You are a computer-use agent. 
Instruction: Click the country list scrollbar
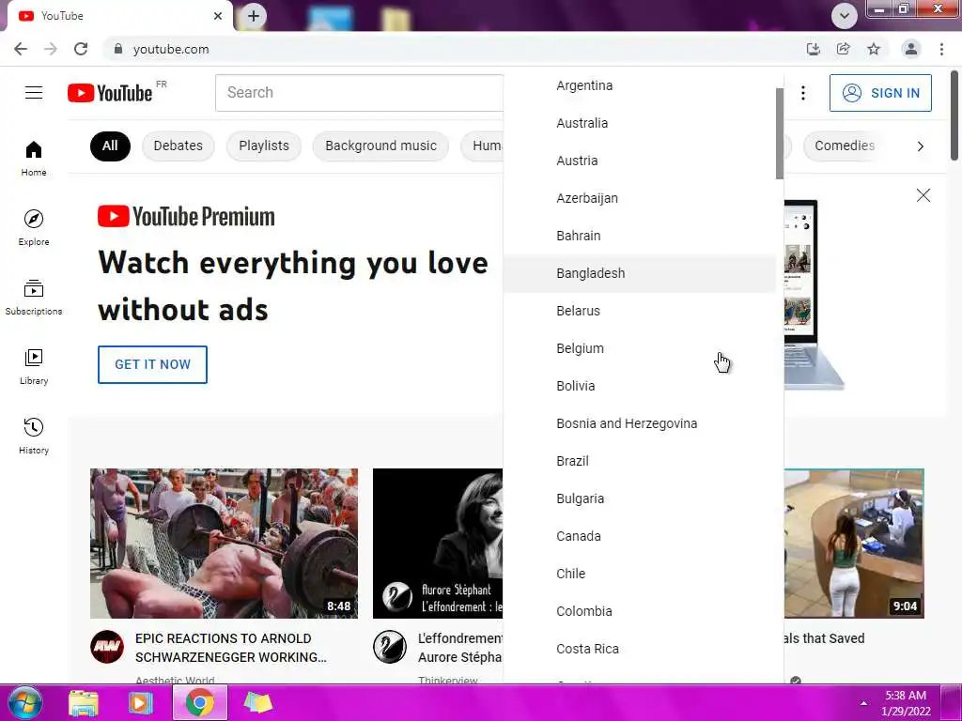(x=779, y=133)
